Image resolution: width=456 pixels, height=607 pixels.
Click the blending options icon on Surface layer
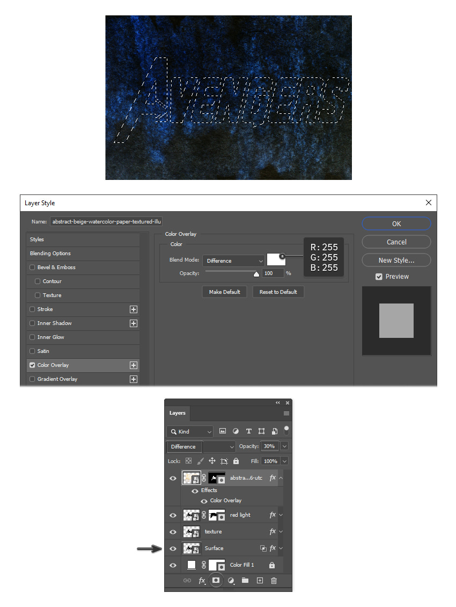263,548
